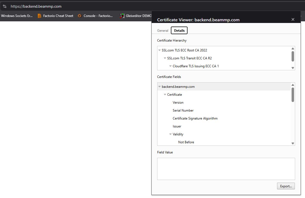The image size is (305, 198).
Task: Open site information icon in address bar
Action: pos(5,6)
